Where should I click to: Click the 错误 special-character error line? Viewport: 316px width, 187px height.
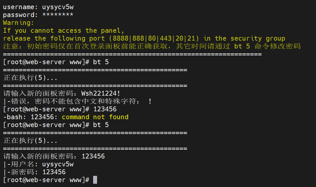pos(77,101)
